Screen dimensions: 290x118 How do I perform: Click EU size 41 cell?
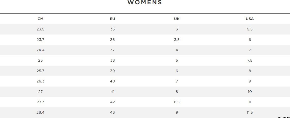112,92
